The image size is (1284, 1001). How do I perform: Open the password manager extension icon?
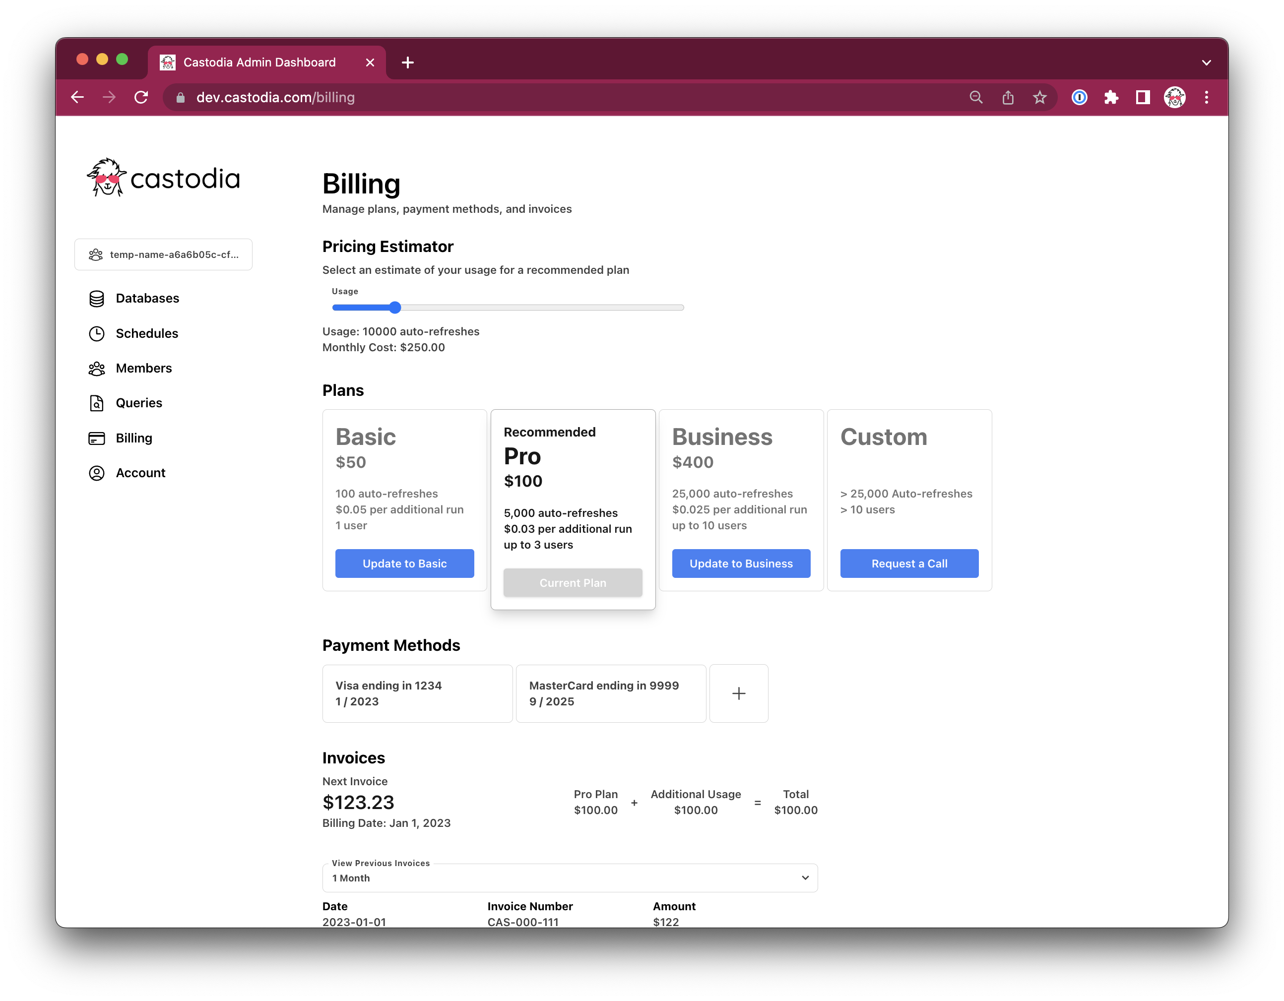pyautogui.click(x=1079, y=98)
